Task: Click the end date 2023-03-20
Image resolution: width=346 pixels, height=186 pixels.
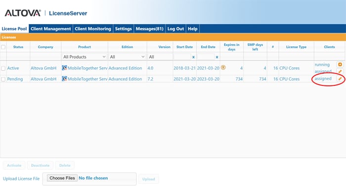Action: (x=208, y=79)
